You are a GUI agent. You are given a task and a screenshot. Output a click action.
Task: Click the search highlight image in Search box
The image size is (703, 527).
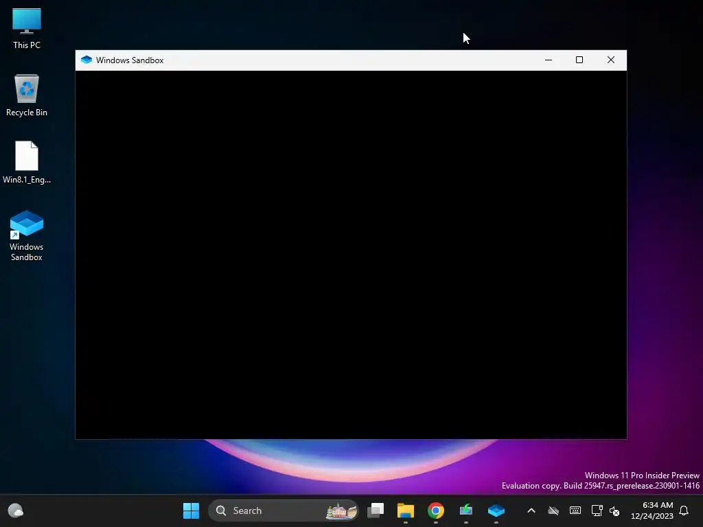(x=342, y=511)
